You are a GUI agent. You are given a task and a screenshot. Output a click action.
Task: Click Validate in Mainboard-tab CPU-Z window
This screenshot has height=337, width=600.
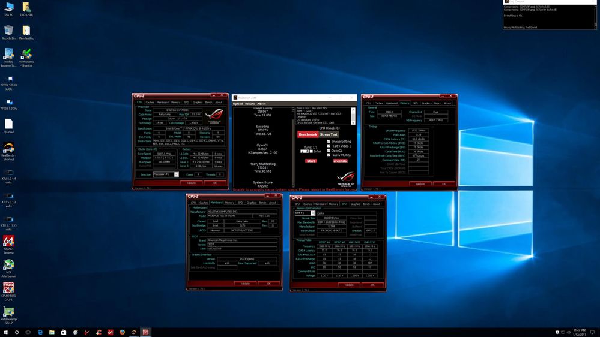245,284
